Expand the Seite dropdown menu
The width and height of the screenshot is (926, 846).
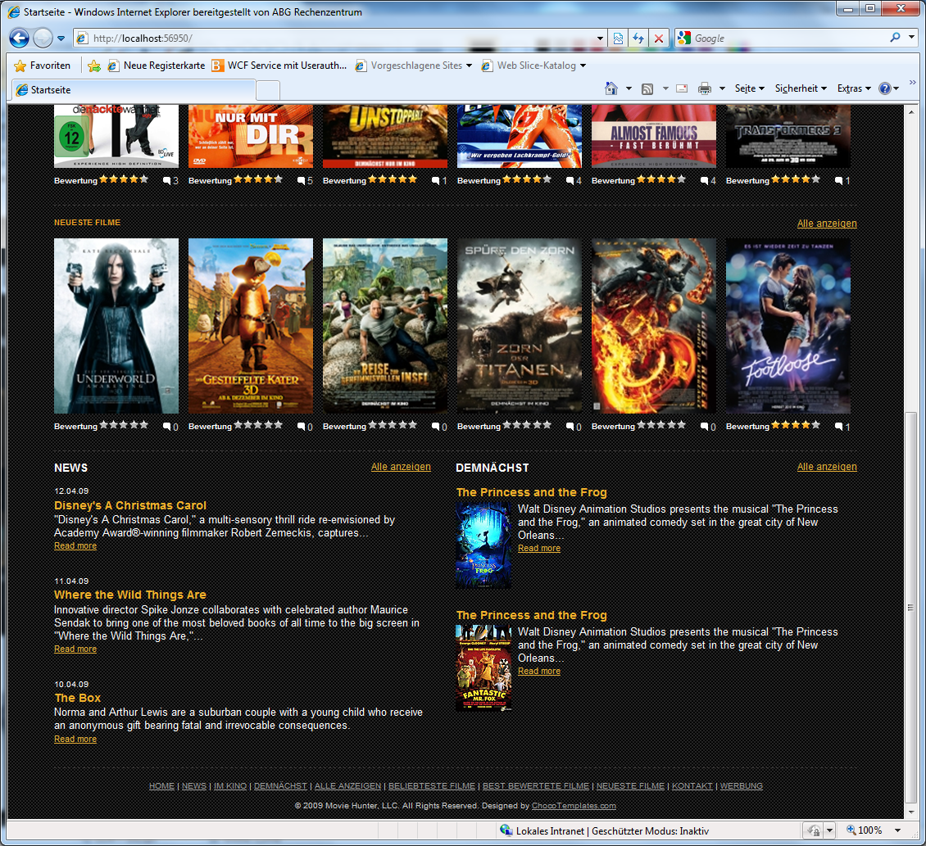[x=749, y=88]
